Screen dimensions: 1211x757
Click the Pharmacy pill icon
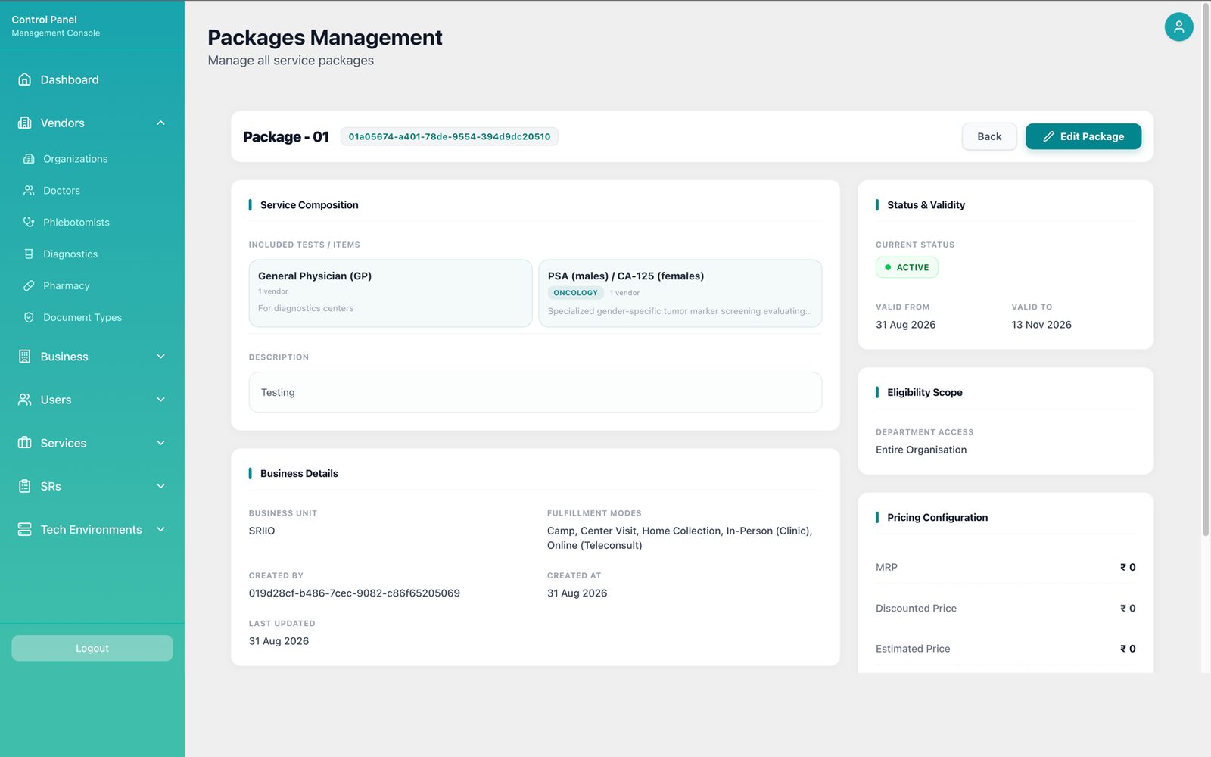29,286
